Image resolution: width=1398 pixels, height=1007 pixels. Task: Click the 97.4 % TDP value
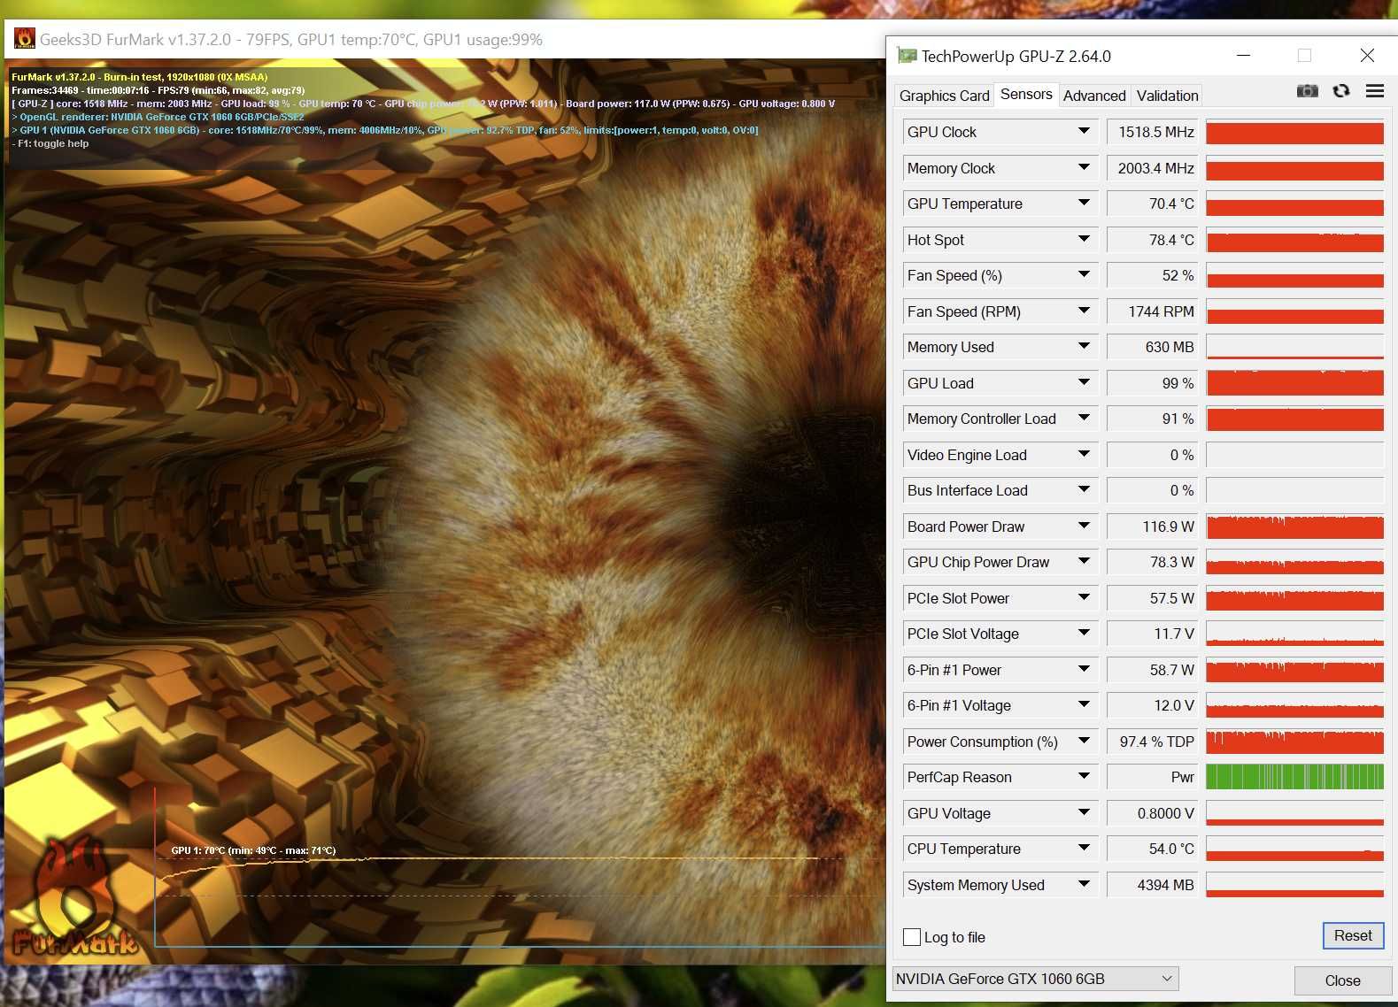pos(1152,742)
